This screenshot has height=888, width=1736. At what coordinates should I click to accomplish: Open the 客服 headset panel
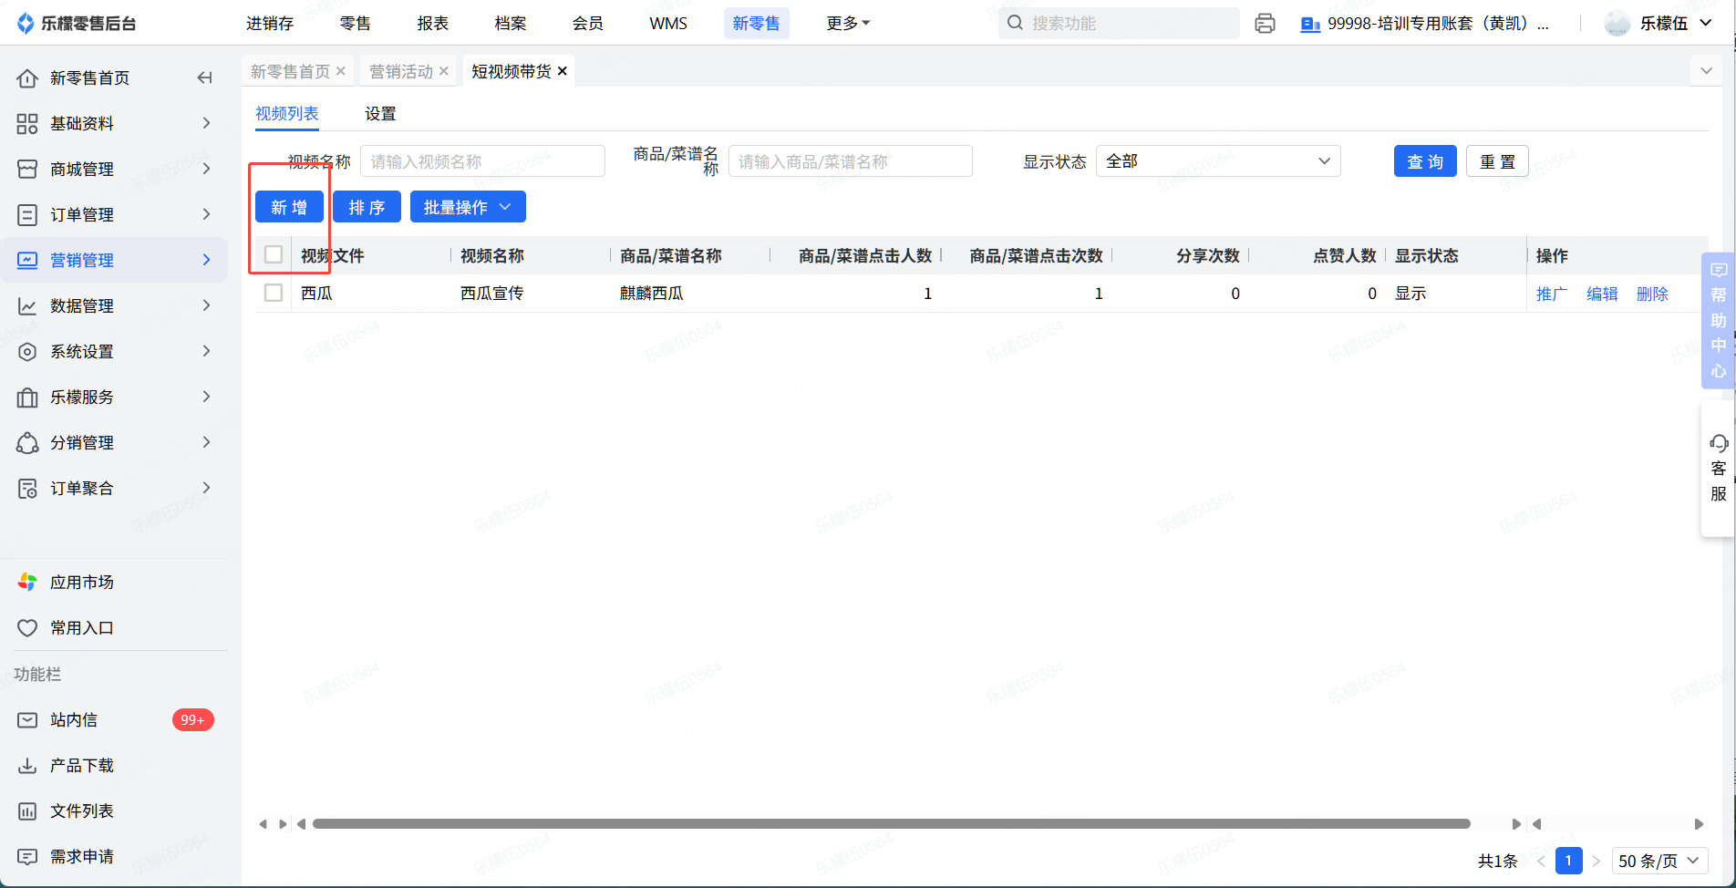1718,469
